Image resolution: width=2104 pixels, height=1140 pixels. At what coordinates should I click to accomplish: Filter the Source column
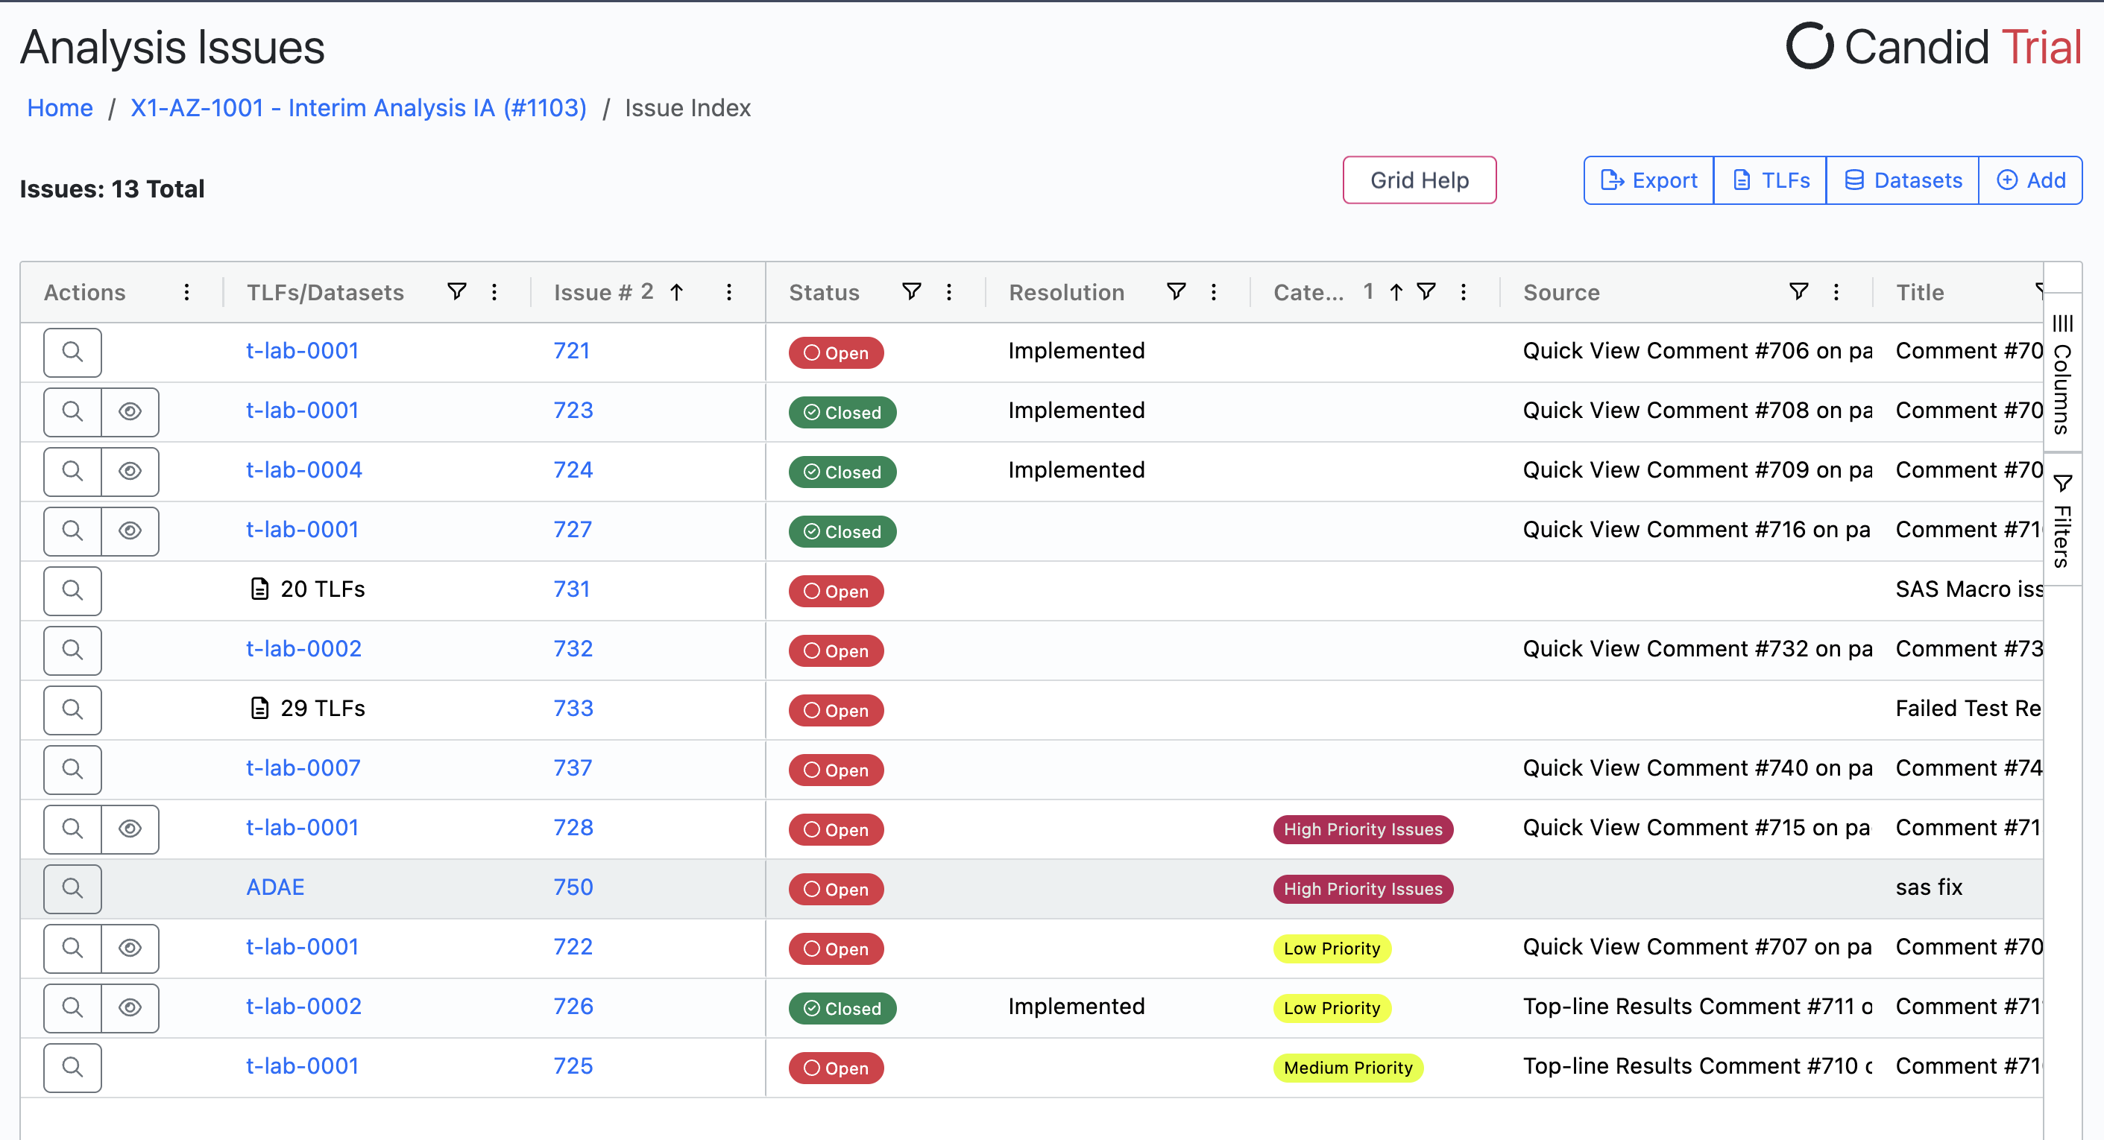pos(1798,291)
